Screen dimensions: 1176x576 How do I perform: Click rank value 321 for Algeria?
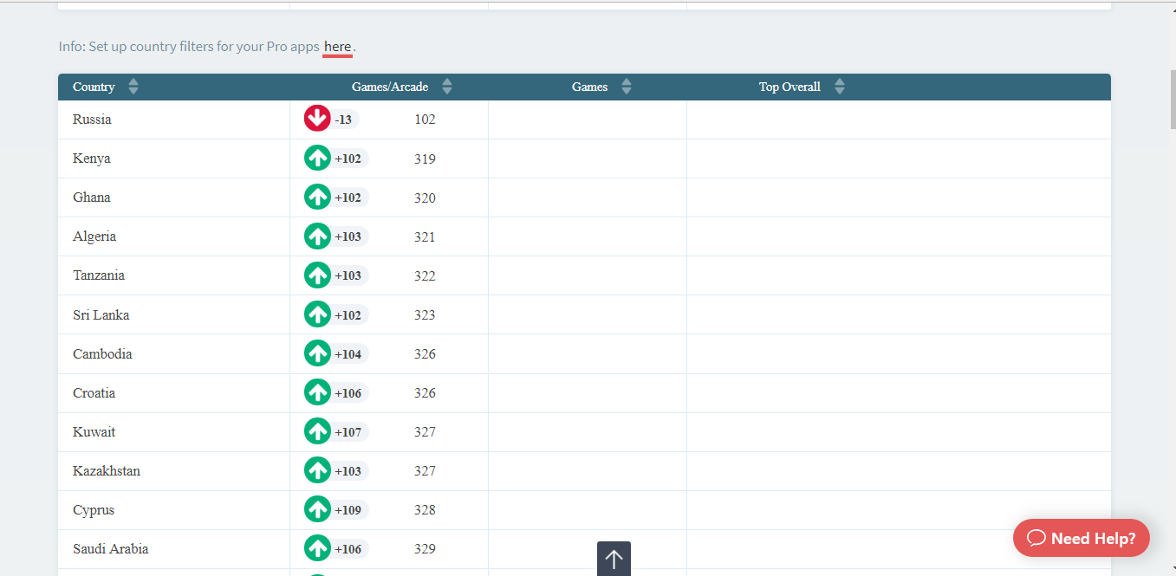tap(425, 236)
